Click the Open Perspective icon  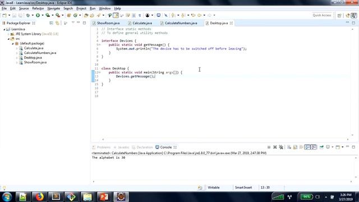click(x=339, y=15)
